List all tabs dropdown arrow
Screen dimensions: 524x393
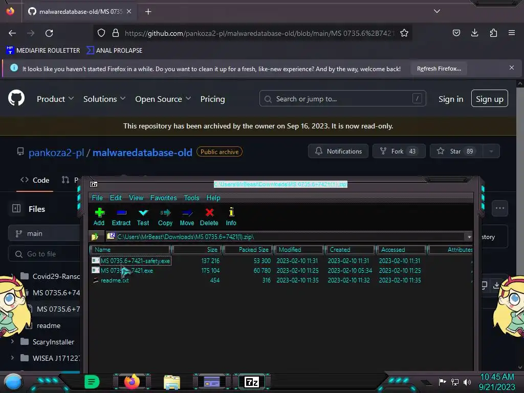coord(437,11)
